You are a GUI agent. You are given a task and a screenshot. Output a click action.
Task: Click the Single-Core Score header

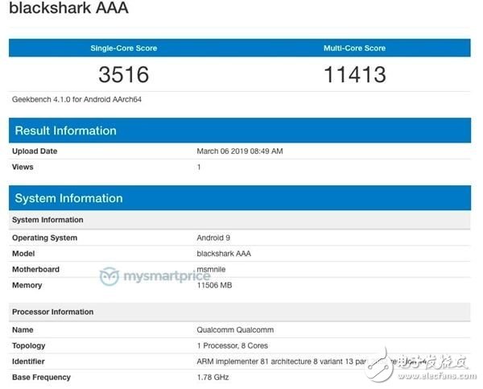124,48
